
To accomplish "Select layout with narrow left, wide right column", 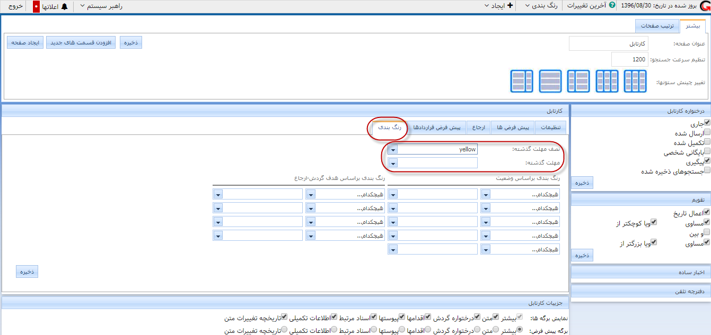I will 578,82.
